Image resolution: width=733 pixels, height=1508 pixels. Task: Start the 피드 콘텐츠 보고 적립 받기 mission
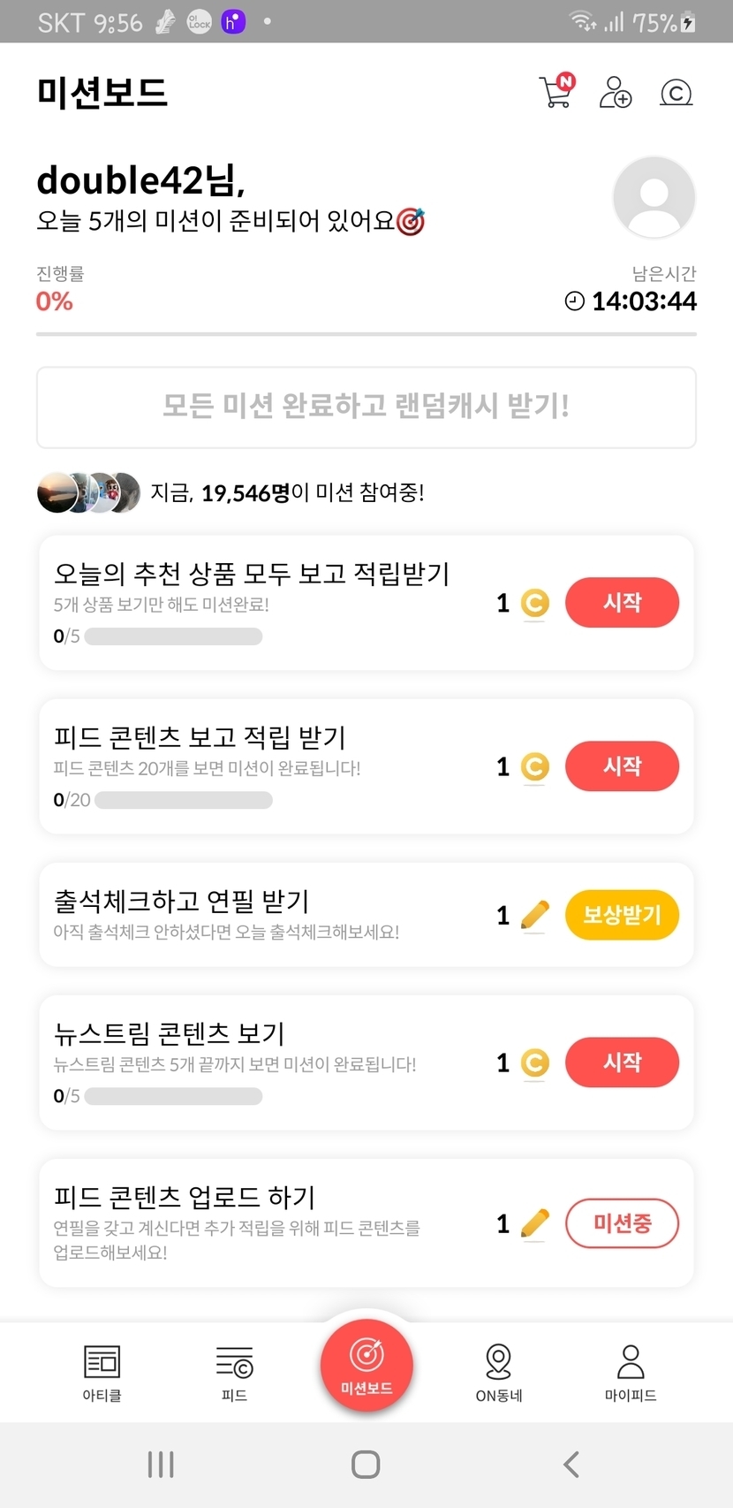tap(622, 766)
